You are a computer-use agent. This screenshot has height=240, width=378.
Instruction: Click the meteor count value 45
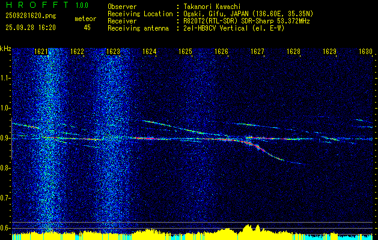(87, 28)
